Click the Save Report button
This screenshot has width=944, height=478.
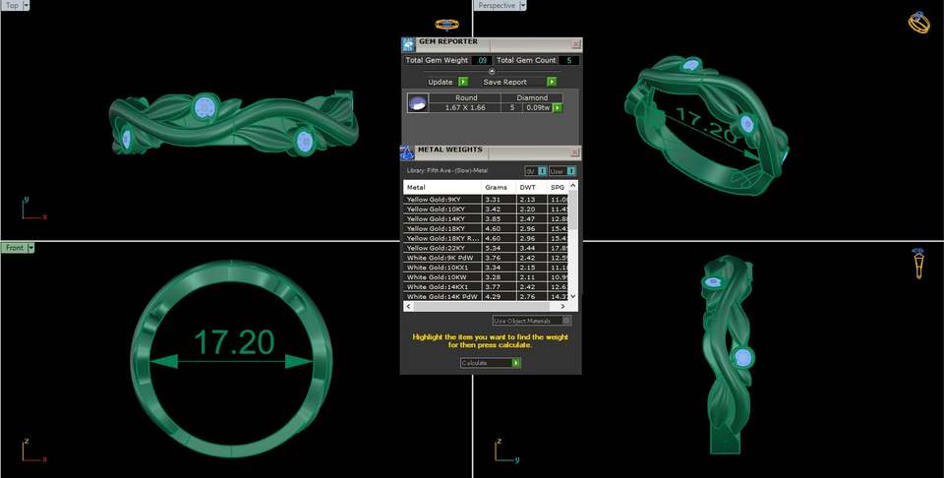519,82
